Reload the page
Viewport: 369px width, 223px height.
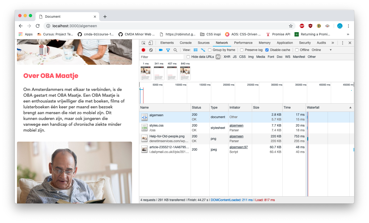coord(38,26)
